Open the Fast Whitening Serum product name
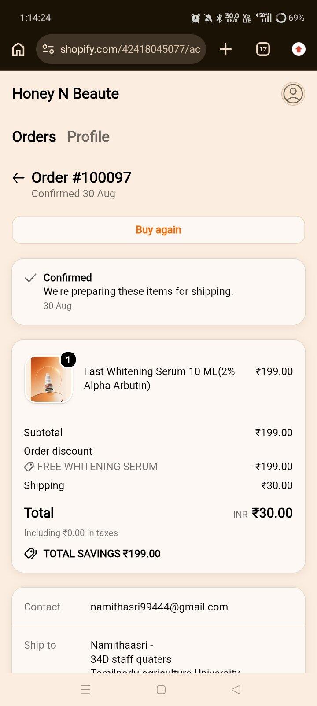Image resolution: width=317 pixels, height=706 pixels. click(159, 379)
